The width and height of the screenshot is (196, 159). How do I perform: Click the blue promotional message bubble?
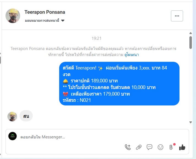click(x=119, y=84)
